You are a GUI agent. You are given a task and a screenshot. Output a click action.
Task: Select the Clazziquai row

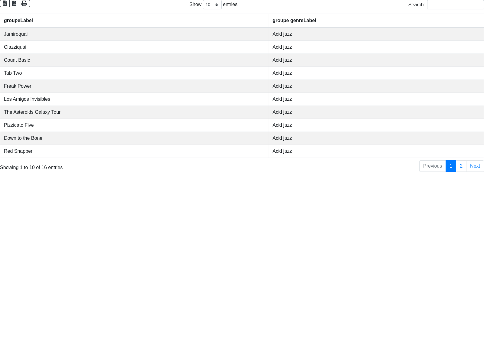click(x=15, y=47)
